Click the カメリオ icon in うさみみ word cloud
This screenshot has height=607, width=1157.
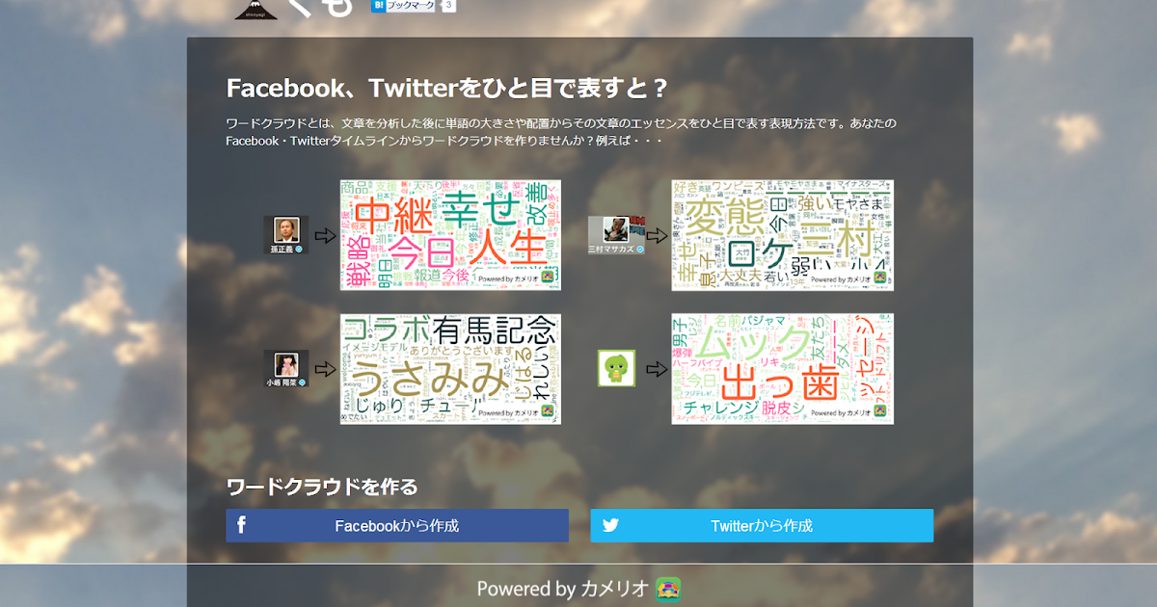click(x=549, y=411)
